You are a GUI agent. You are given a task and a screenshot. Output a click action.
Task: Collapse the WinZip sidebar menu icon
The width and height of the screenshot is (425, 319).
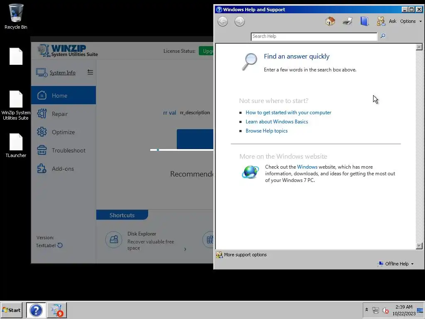coord(90,72)
